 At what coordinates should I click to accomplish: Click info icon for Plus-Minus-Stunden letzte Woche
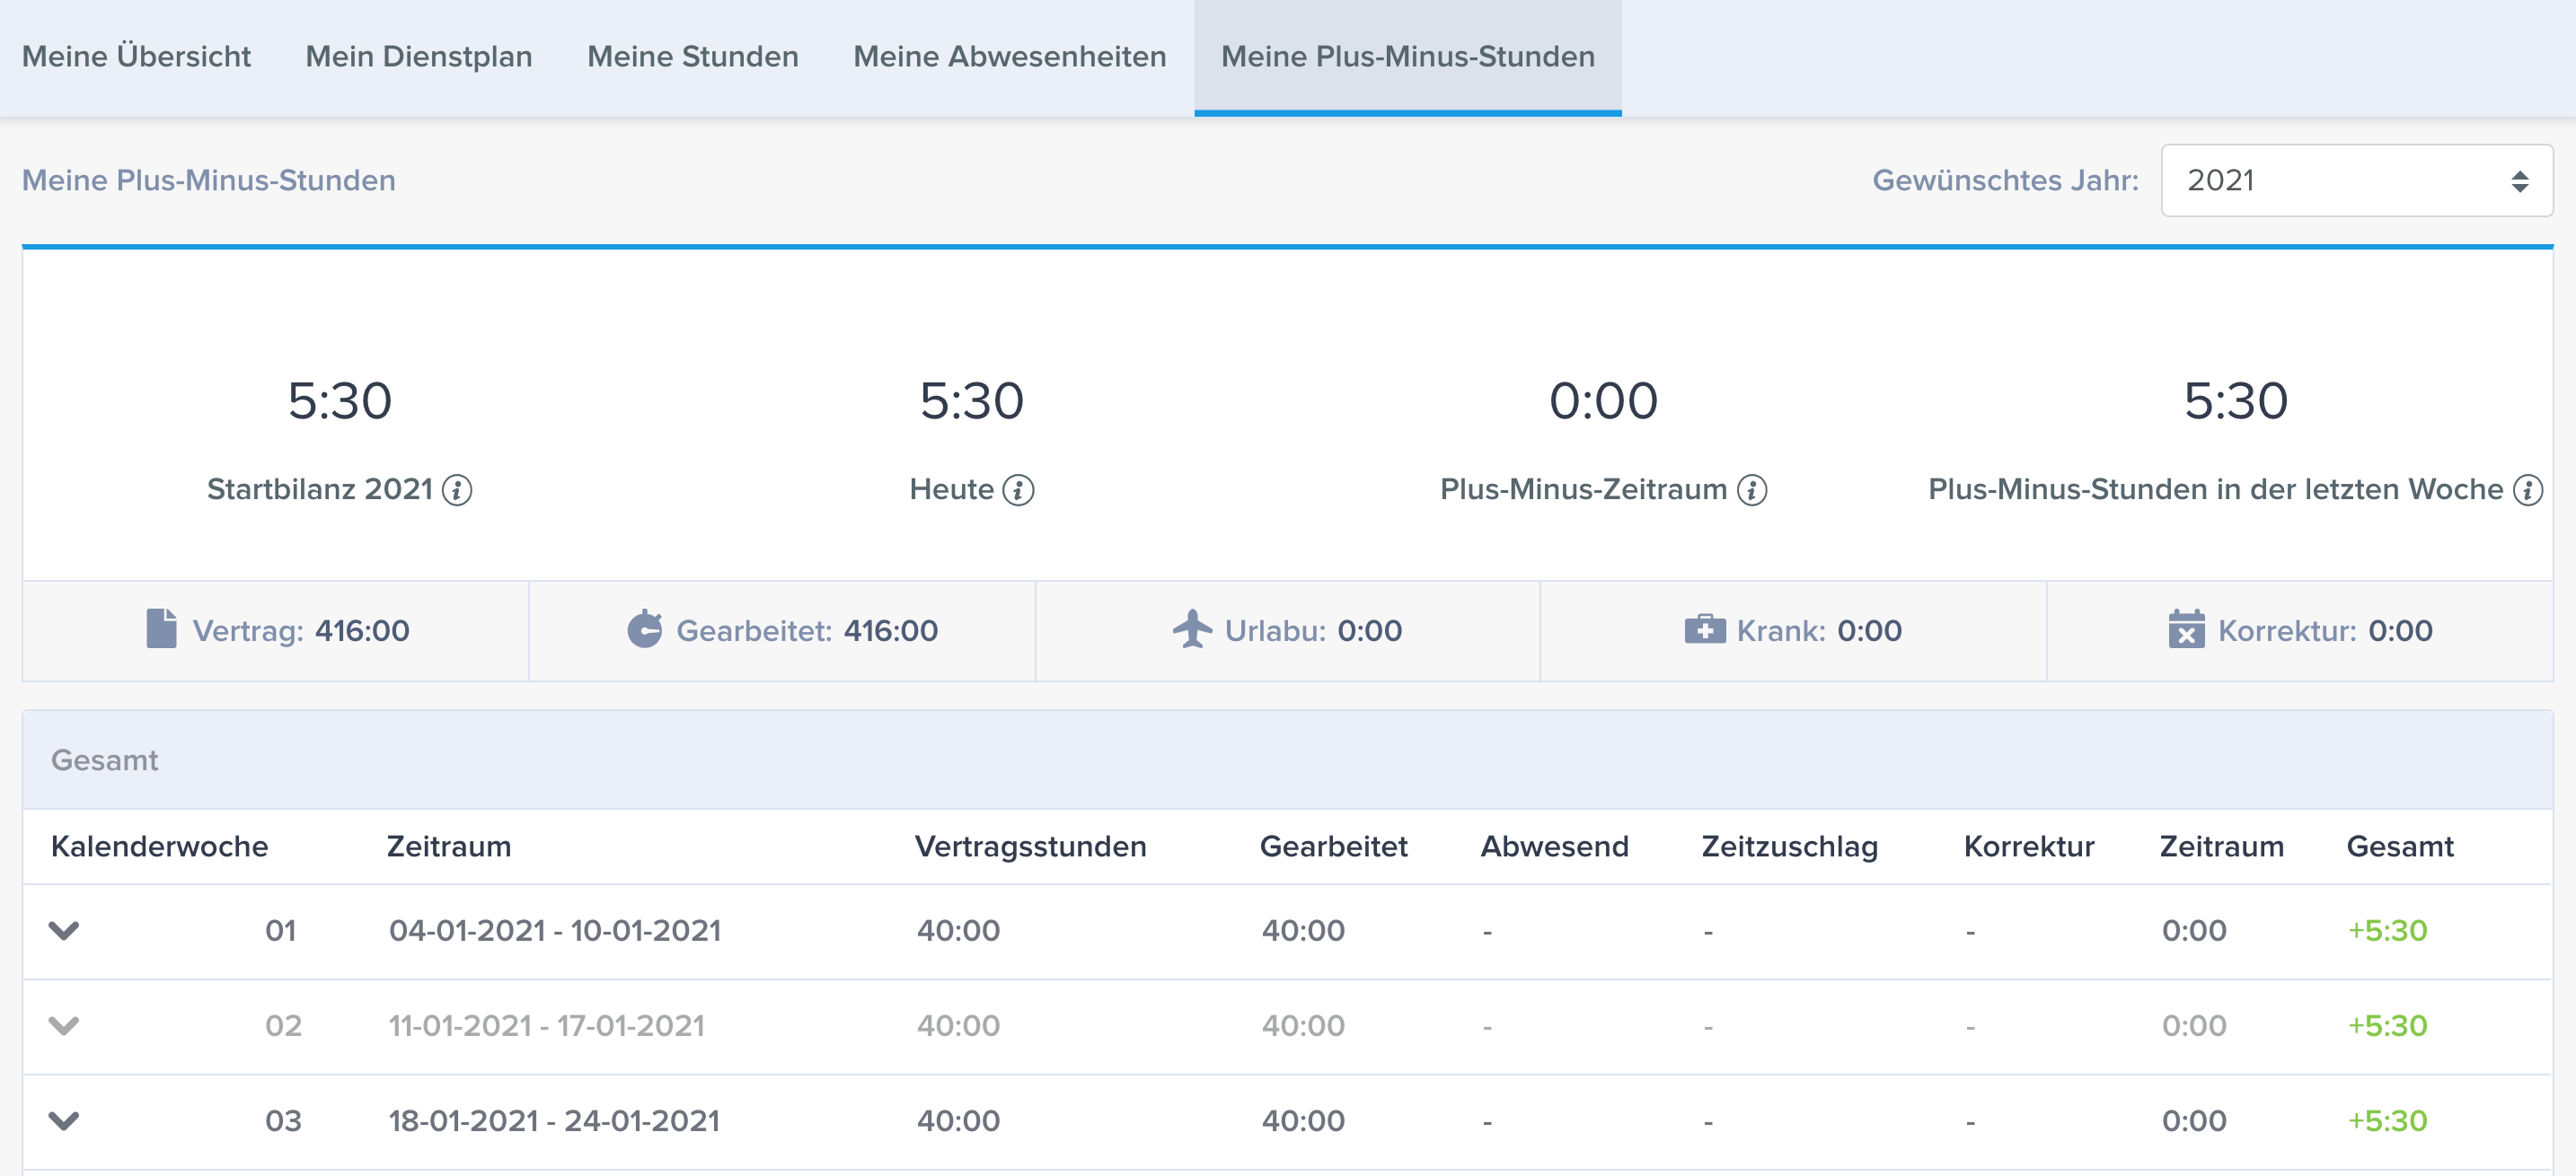coord(2528,489)
